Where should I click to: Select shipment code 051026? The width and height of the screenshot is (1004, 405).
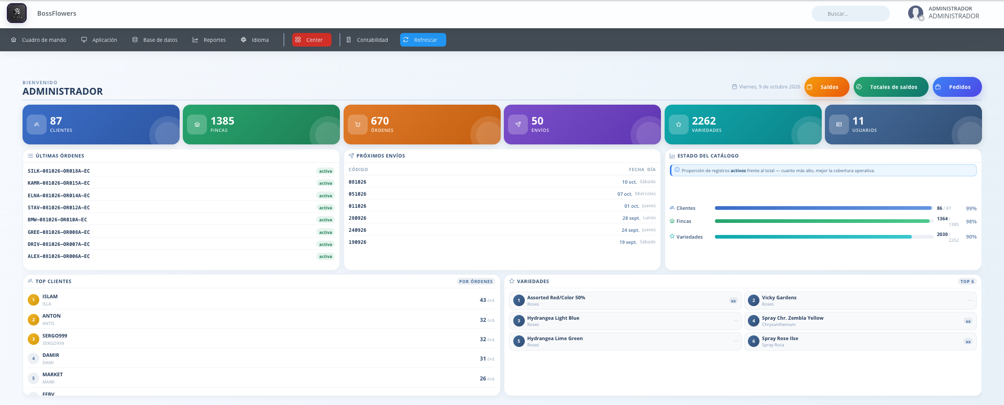pos(358,194)
